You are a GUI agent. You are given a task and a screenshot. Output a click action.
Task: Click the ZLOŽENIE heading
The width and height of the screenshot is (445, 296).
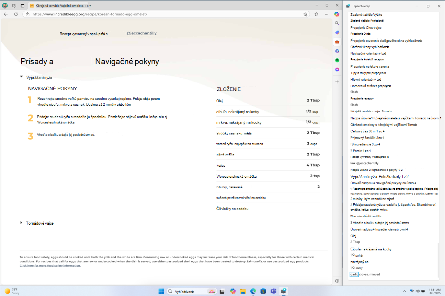click(229, 89)
